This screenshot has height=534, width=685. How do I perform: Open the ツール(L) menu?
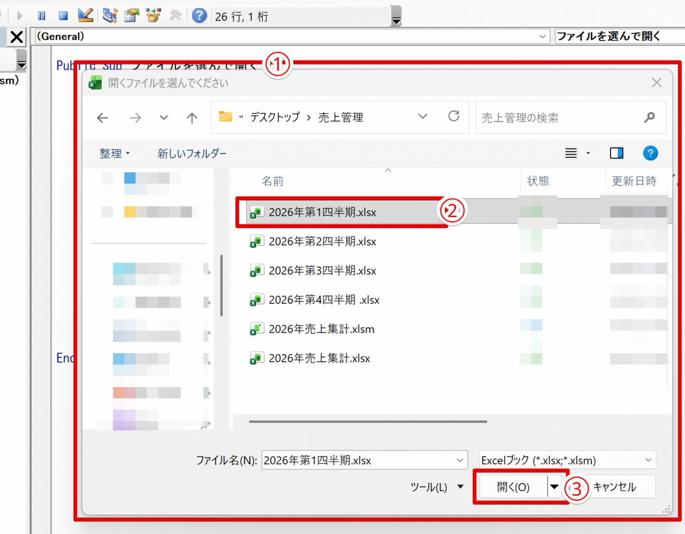click(x=436, y=487)
